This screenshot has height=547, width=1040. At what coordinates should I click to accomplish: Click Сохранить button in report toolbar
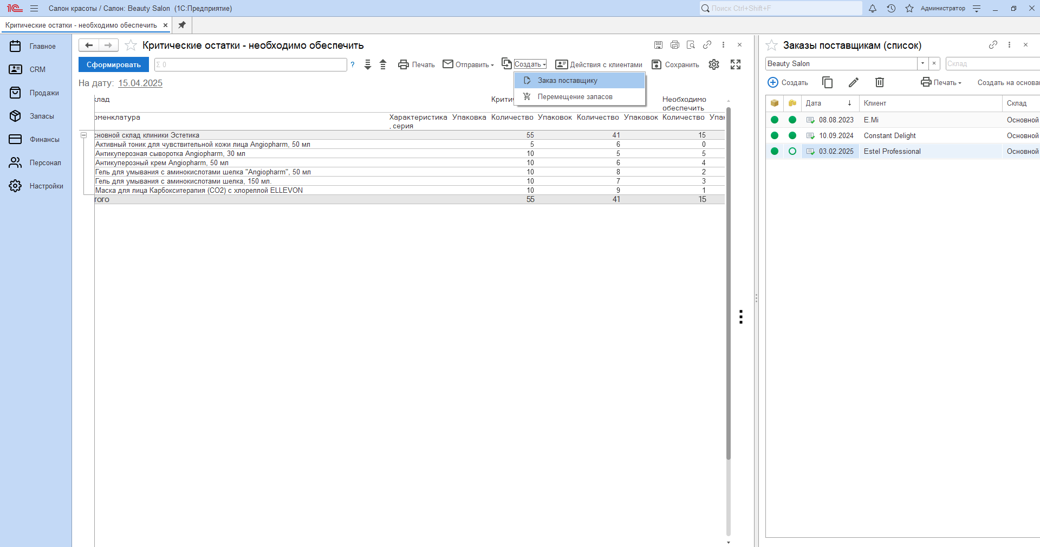[675, 64]
